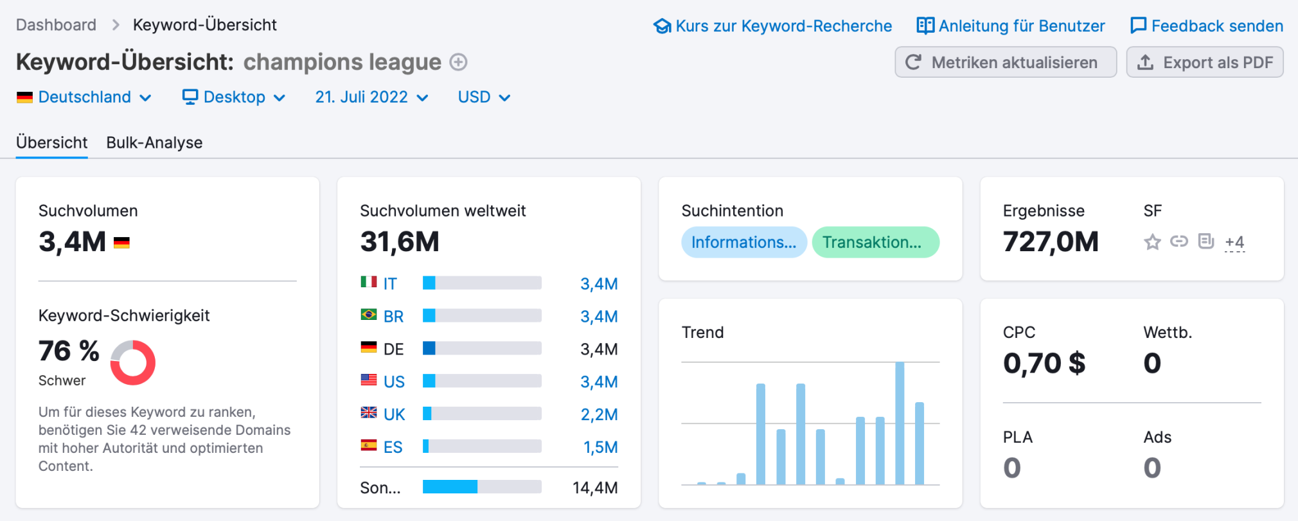
Task: Open the BR country link
Action: pos(393,317)
